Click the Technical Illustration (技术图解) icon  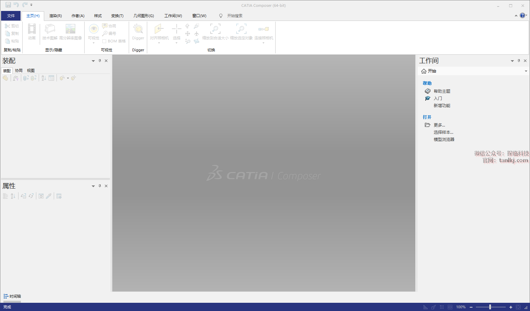(50, 29)
